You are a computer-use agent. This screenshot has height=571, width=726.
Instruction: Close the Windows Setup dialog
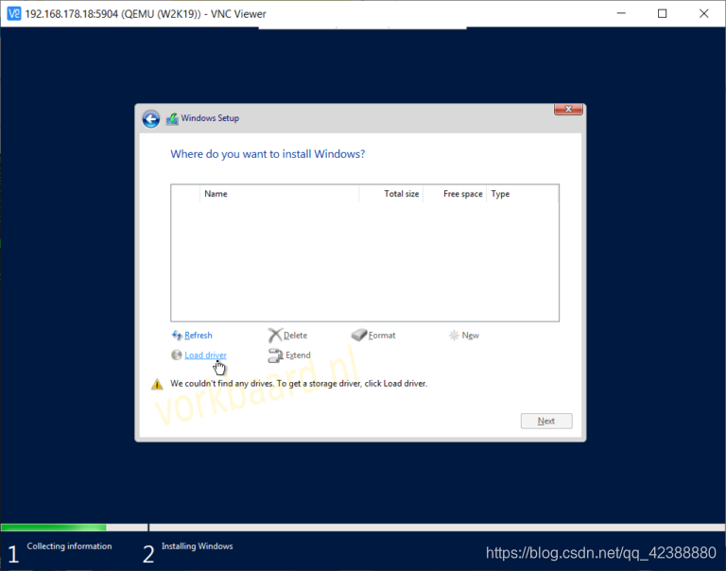(x=568, y=110)
